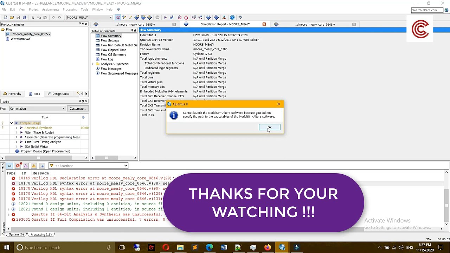The width and height of the screenshot is (450, 253).
Task: Select Flow Settings in Table of Contents
Action: click(110, 40)
